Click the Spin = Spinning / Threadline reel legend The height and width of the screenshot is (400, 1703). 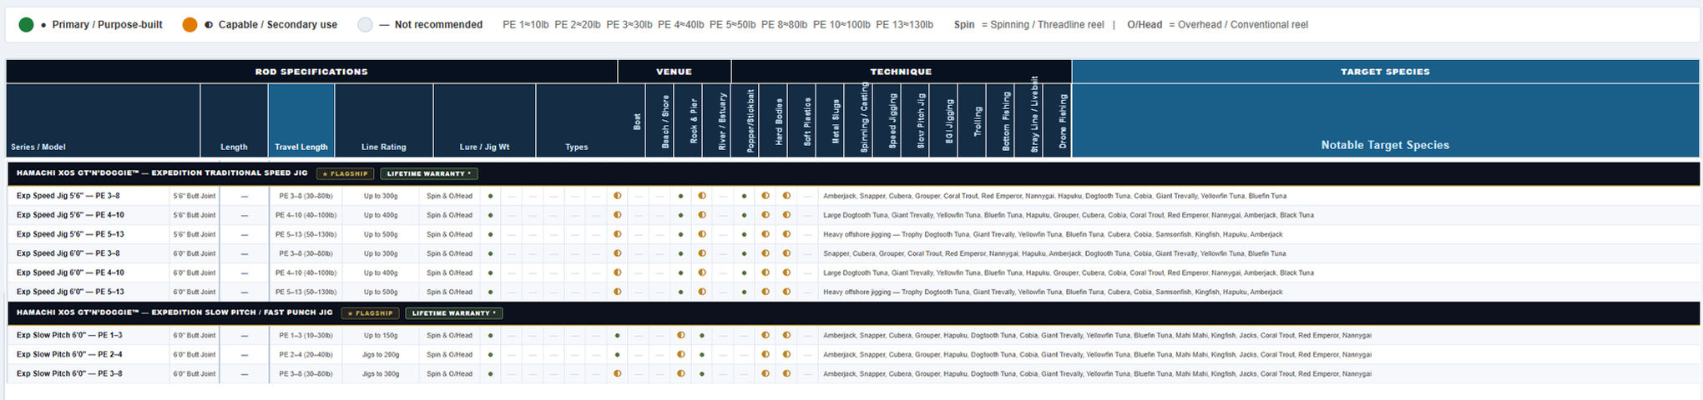(1029, 25)
